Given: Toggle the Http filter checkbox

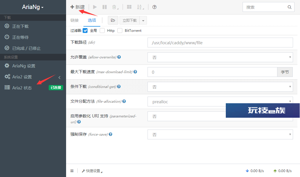Looking at the screenshot, I should click(102, 31).
